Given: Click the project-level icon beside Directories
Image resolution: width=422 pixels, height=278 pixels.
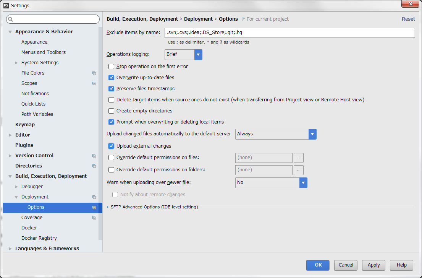Looking at the screenshot, I should 94,166.
